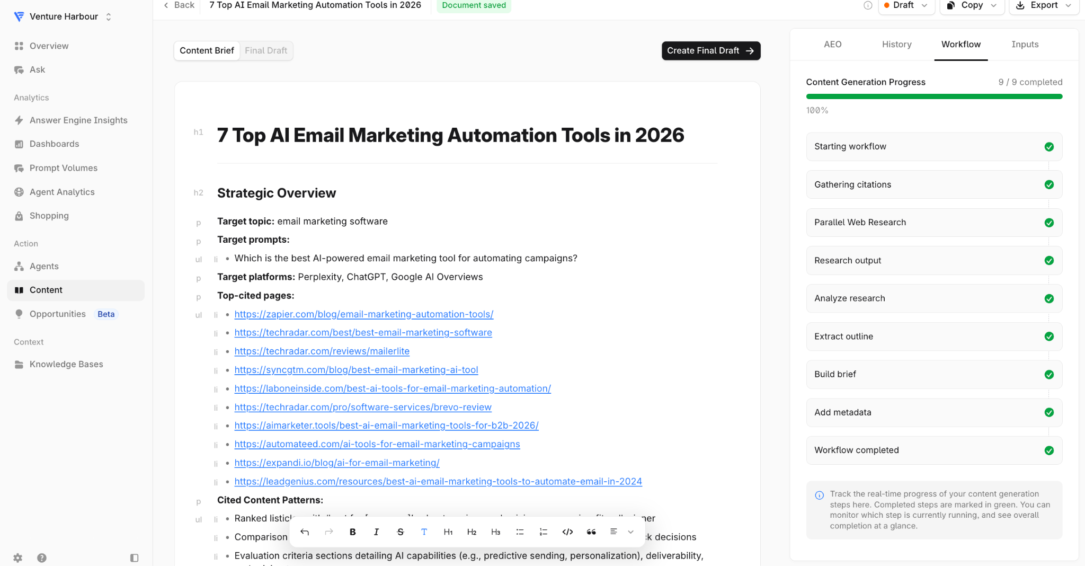Go to Answer Engine Insights
This screenshot has width=1085, height=566.
tap(76, 120)
